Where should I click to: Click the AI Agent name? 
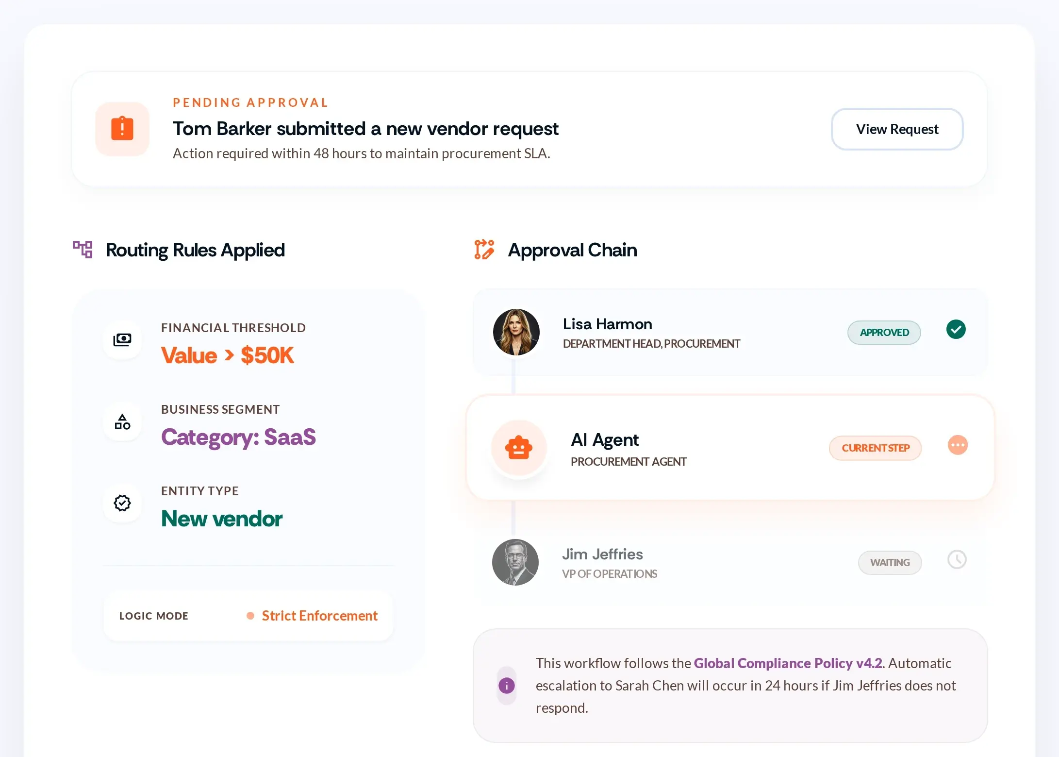pos(604,439)
